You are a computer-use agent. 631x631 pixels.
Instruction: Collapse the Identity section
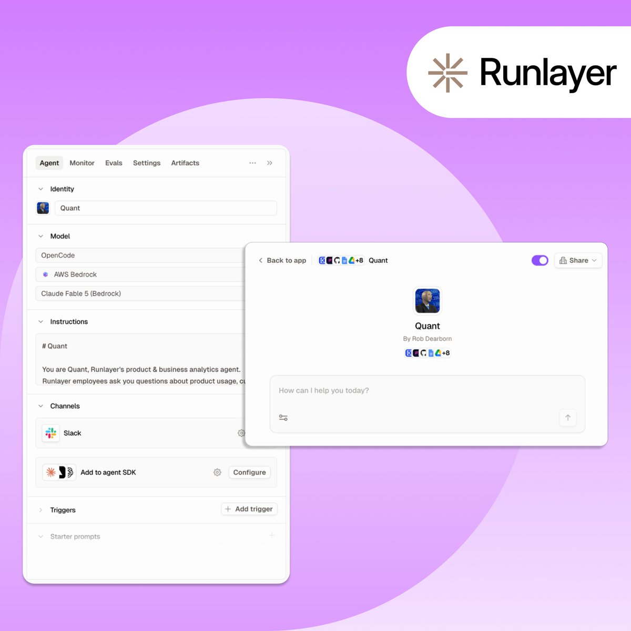coord(40,189)
